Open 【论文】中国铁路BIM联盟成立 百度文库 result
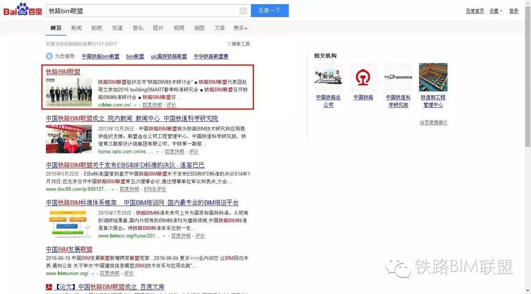 (110, 287)
